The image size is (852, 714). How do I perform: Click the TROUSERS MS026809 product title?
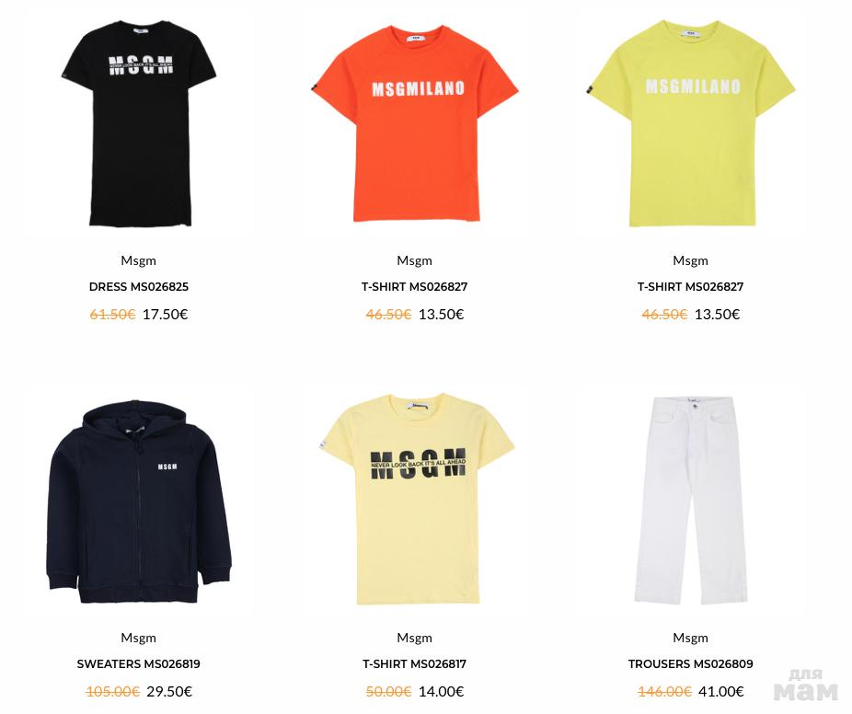[691, 664]
